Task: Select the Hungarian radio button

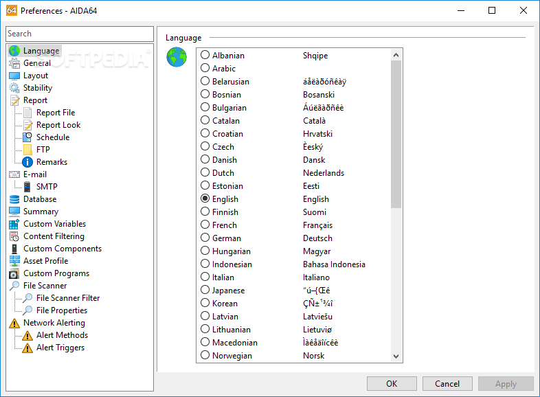Action: (x=205, y=251)
